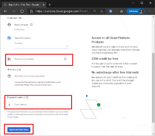Open the InPrivate profile button
The width and height of the screenshot is (155, 136).
(135, 11)
